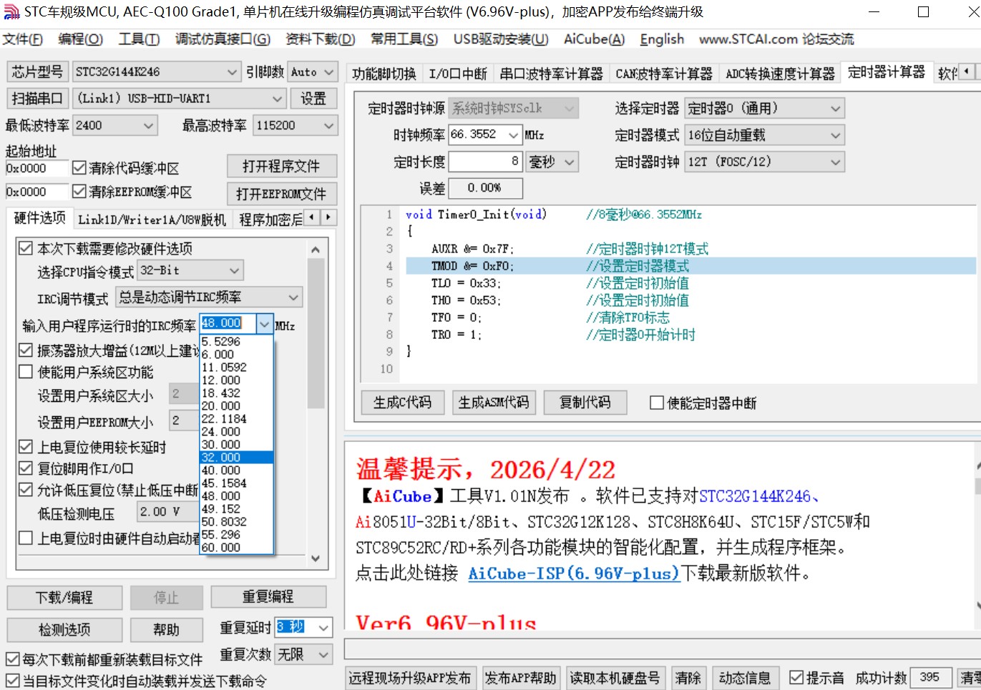Select 32.000 in IRC frequency list
The image size is (981, 690).
click(x=237, y=457)
